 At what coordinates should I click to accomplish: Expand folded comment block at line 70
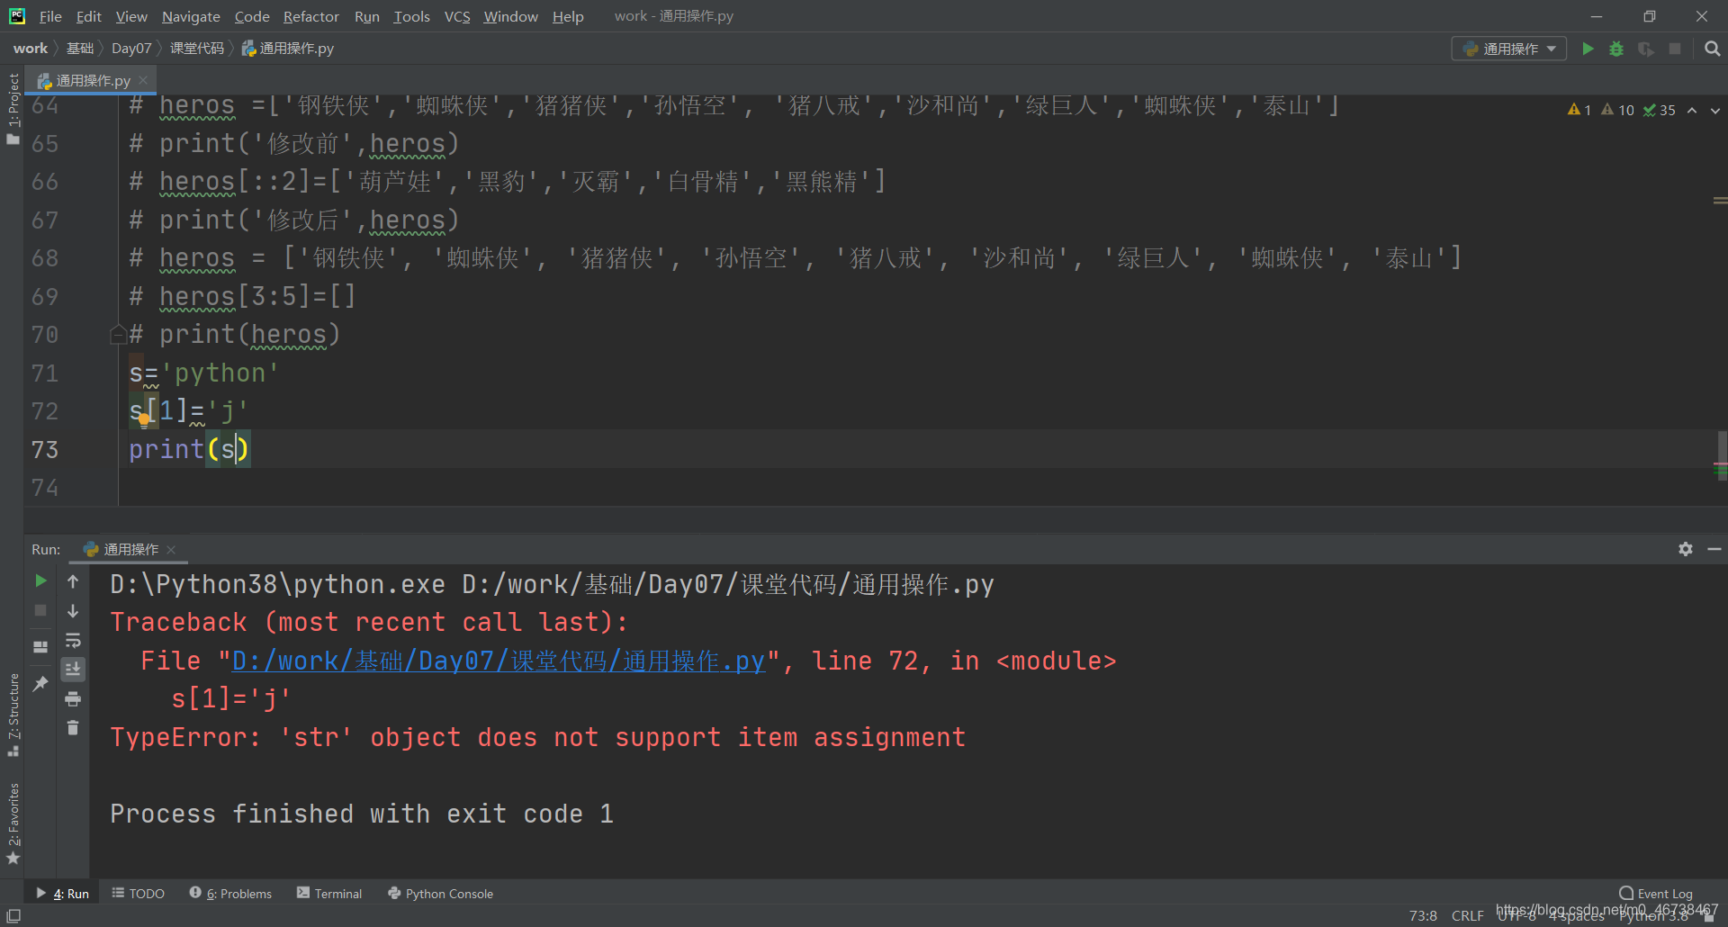(x=118, y=335)
